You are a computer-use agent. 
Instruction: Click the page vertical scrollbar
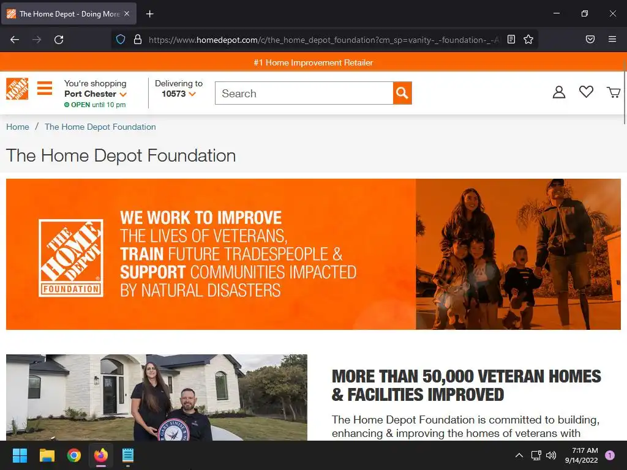tap(625, 92)
